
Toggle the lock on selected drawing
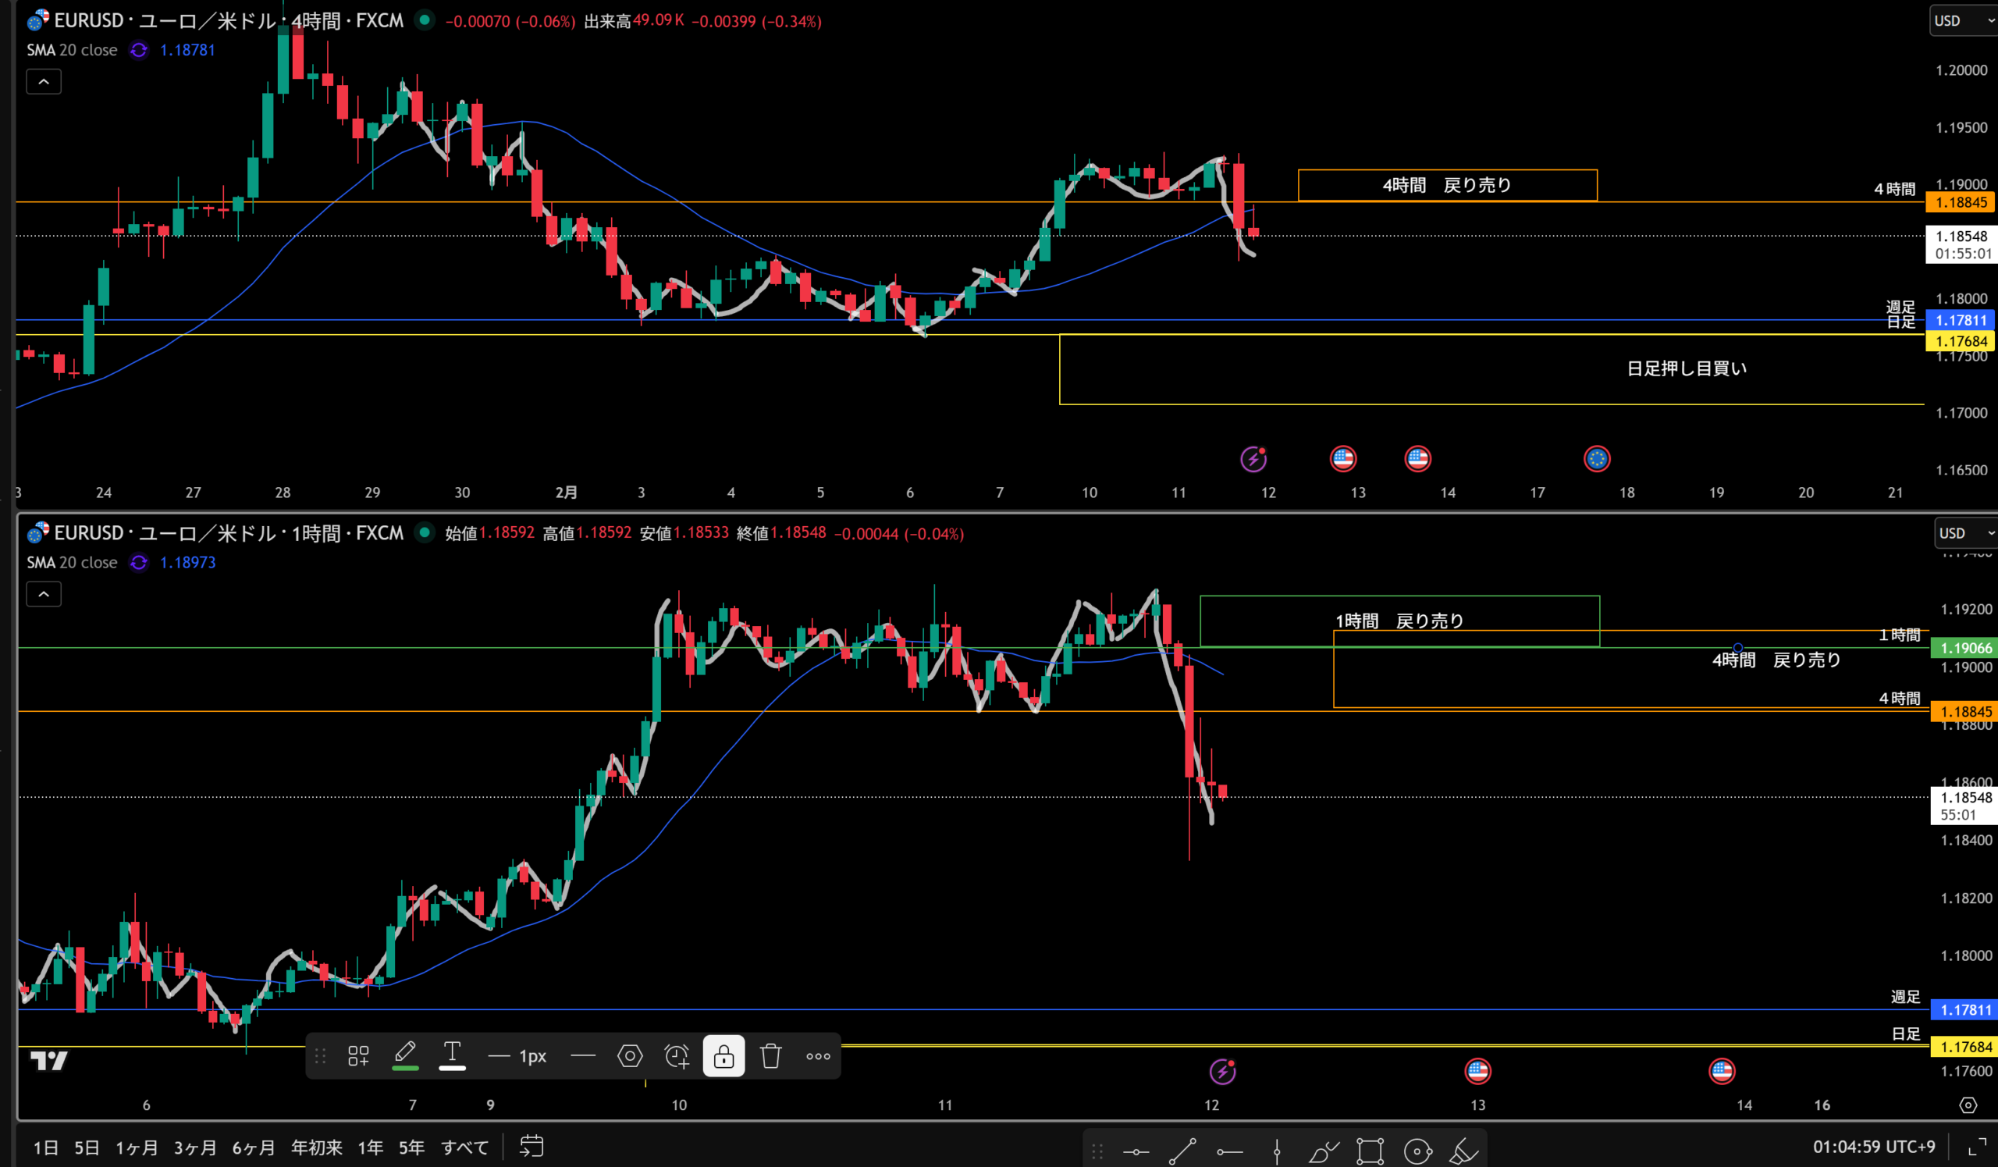pos(723,1056)
